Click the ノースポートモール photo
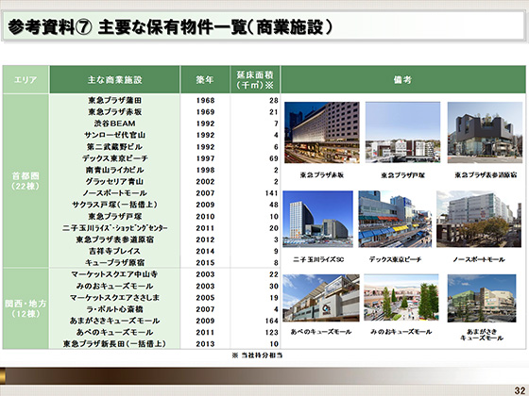Image resolution: width=529 pixels, height=396 pixels. tap(479, 219)
